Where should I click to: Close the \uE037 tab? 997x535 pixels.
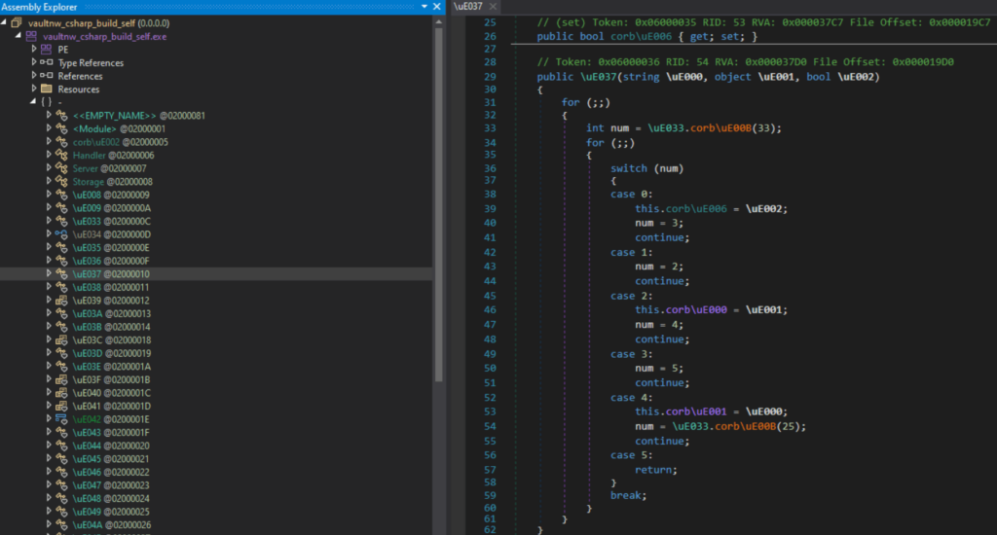(x=493, y=7)
